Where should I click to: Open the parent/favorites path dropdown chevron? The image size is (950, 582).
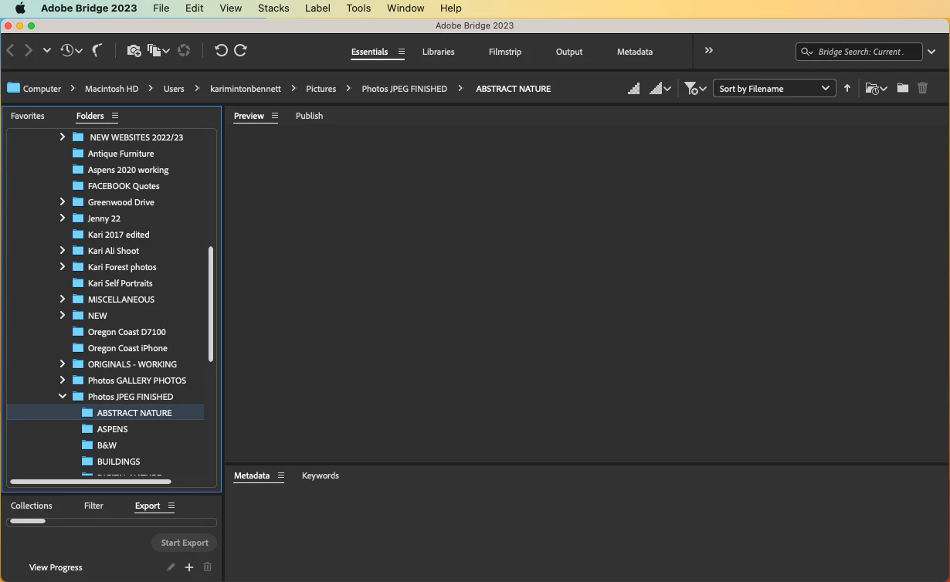click(x=47, y=50)
